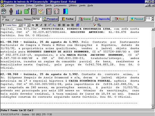Open the Lançamentos menu
Screen dimensions: 155x116
pos(60,5)
